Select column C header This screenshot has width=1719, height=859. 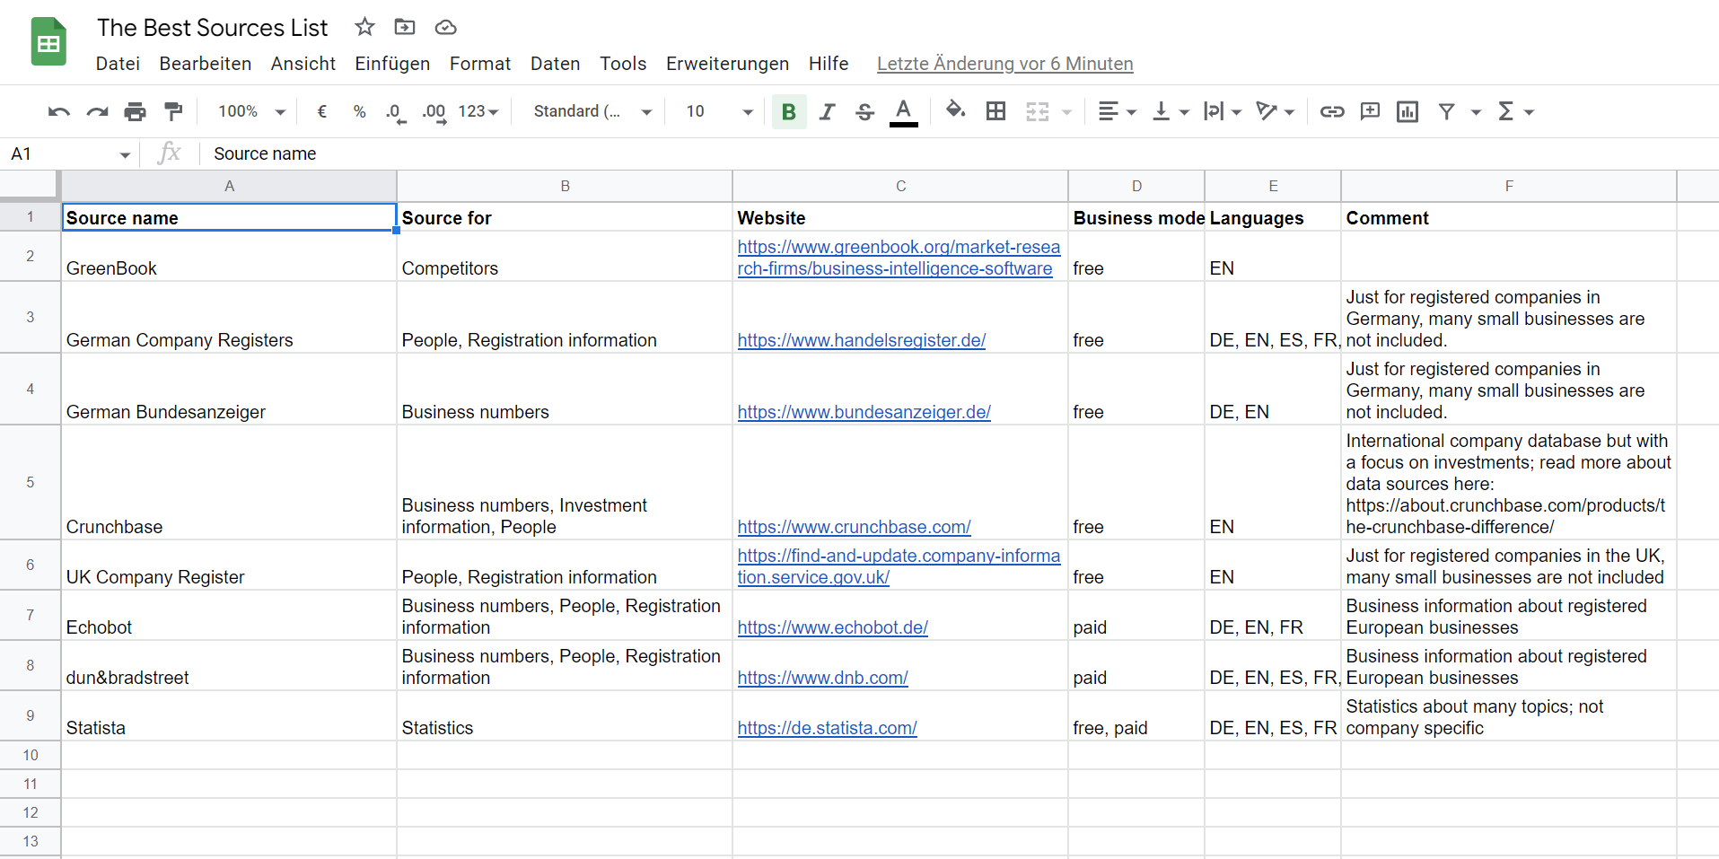900,186
